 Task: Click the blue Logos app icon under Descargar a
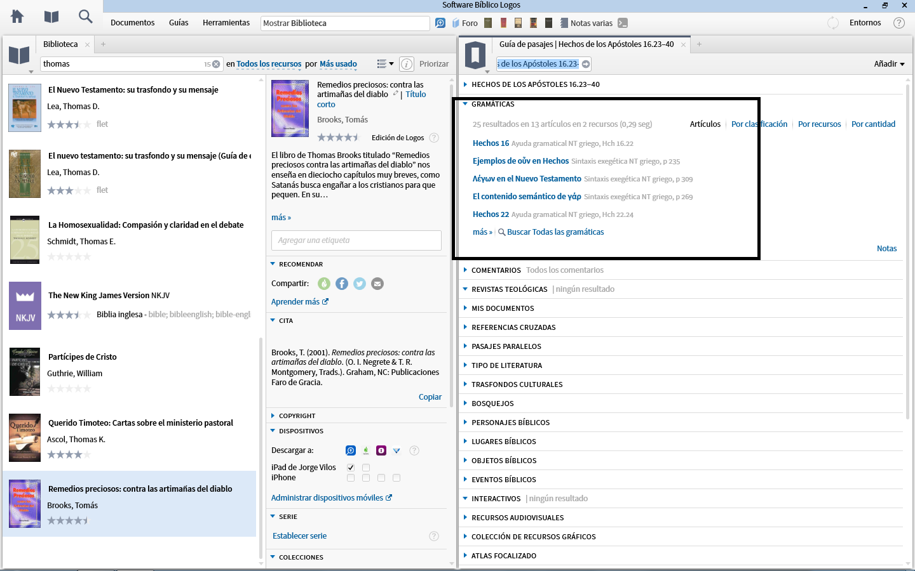coord(351,450)
